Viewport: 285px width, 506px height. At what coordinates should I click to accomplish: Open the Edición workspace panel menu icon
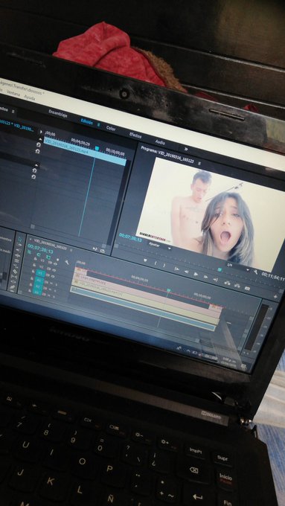tap(98, 124)
